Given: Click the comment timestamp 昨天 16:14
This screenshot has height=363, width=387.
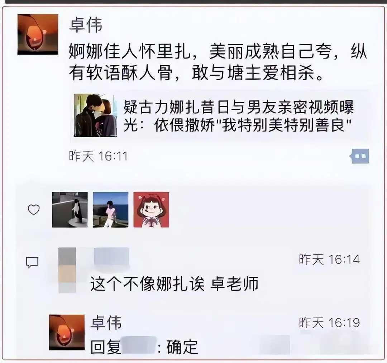Looking at the screenshot, I should click(x=329, y=259).
